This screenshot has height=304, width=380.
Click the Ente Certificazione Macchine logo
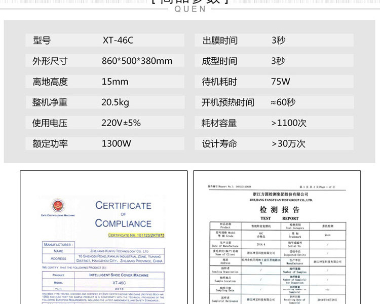(58, 208)
